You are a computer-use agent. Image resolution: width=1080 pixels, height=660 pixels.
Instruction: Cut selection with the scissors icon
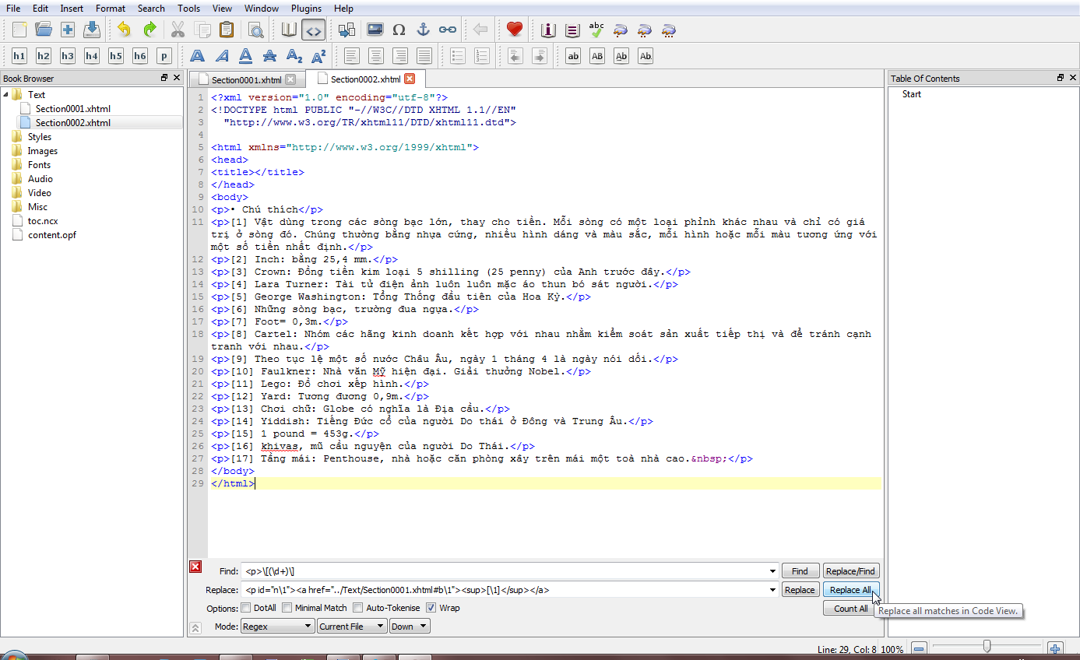pos(178,30)
